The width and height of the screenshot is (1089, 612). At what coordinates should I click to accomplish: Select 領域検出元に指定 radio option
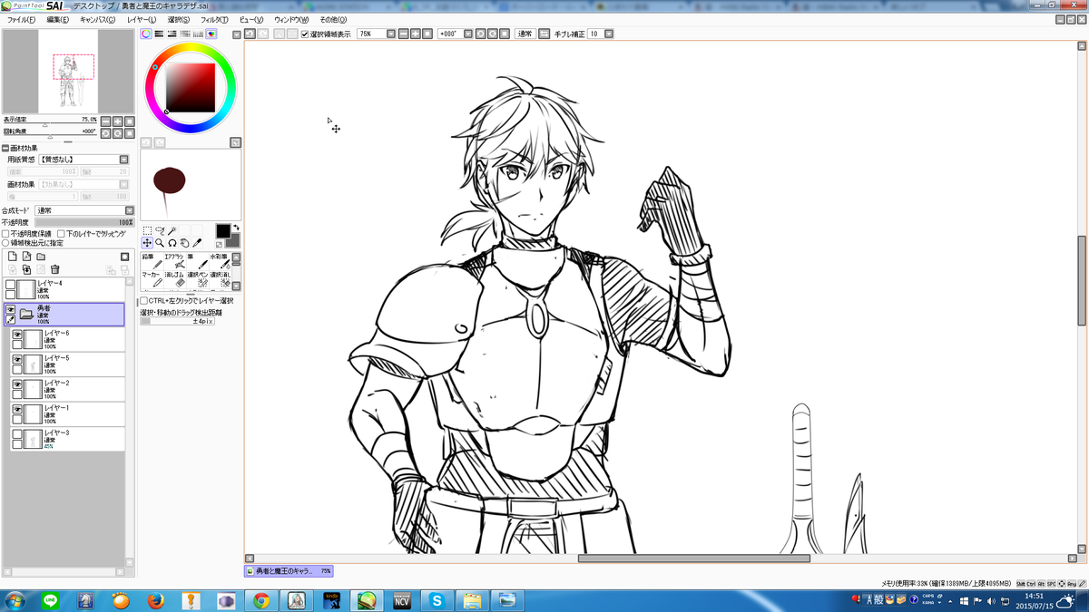point(5,243)
